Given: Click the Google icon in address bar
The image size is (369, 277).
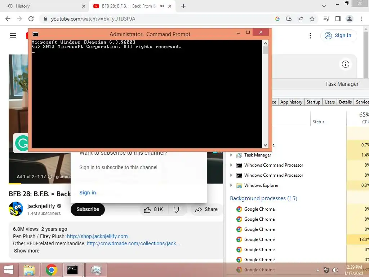Looking at the screenshot, I should click(x=277, y=19).
